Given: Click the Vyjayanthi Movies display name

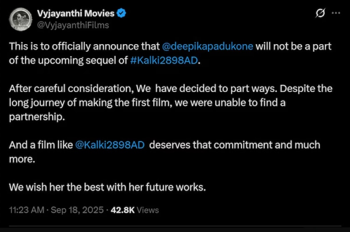Looking at the screenshot, I should pyautogui.click(x=76, y=14).
